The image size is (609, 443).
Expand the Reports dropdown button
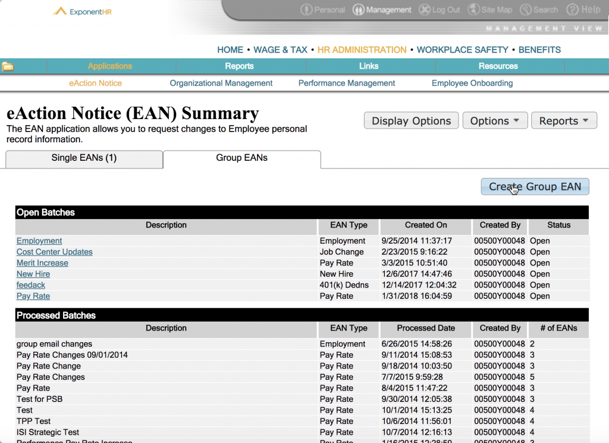(x=564, y=121)
